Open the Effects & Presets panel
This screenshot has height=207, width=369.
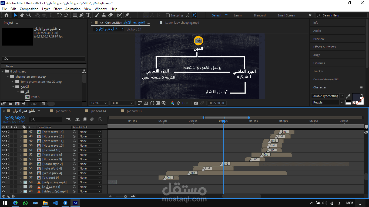pos(324,47)
